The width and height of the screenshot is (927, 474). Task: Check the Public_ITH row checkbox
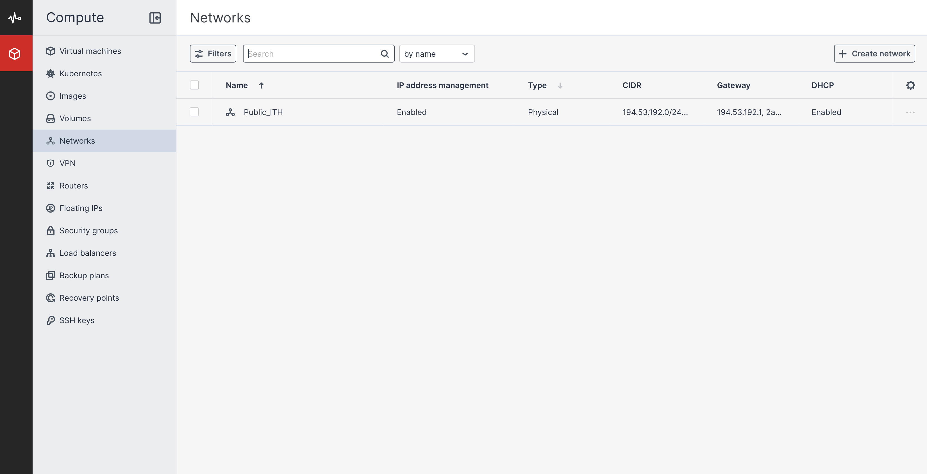(x=194, y=112)
